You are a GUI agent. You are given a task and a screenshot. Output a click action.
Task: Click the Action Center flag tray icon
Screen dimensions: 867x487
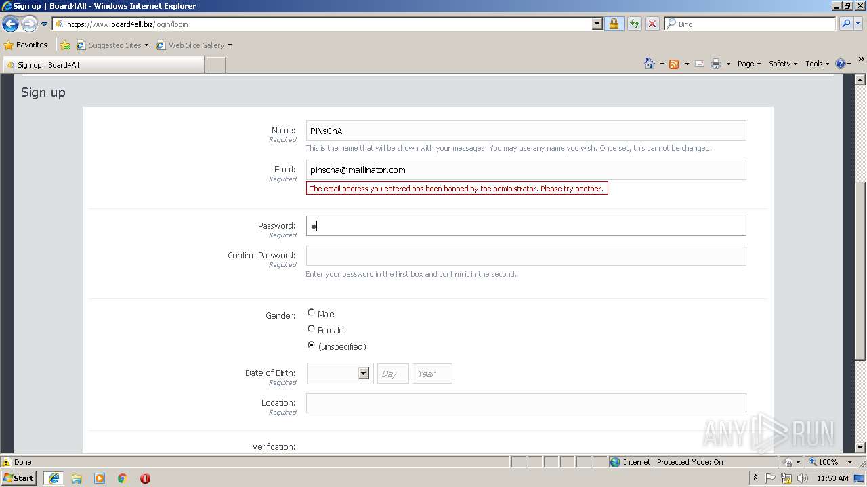click(x=770, y=478)
